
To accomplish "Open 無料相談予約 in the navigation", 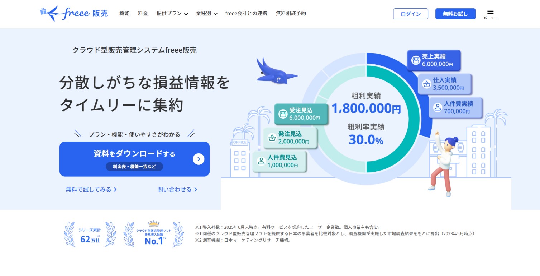I will (x=291, y=13).
